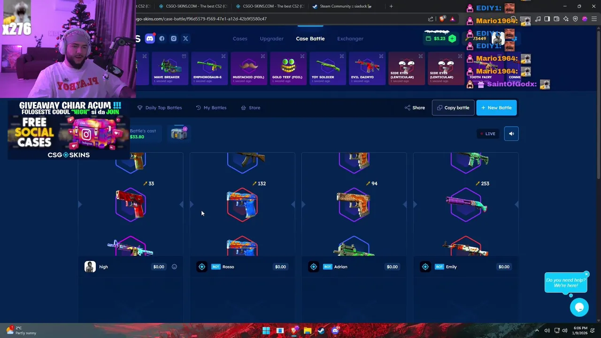Screen dimensions: 601x338
Task: Click the Share button
Action: click(415, 108)
